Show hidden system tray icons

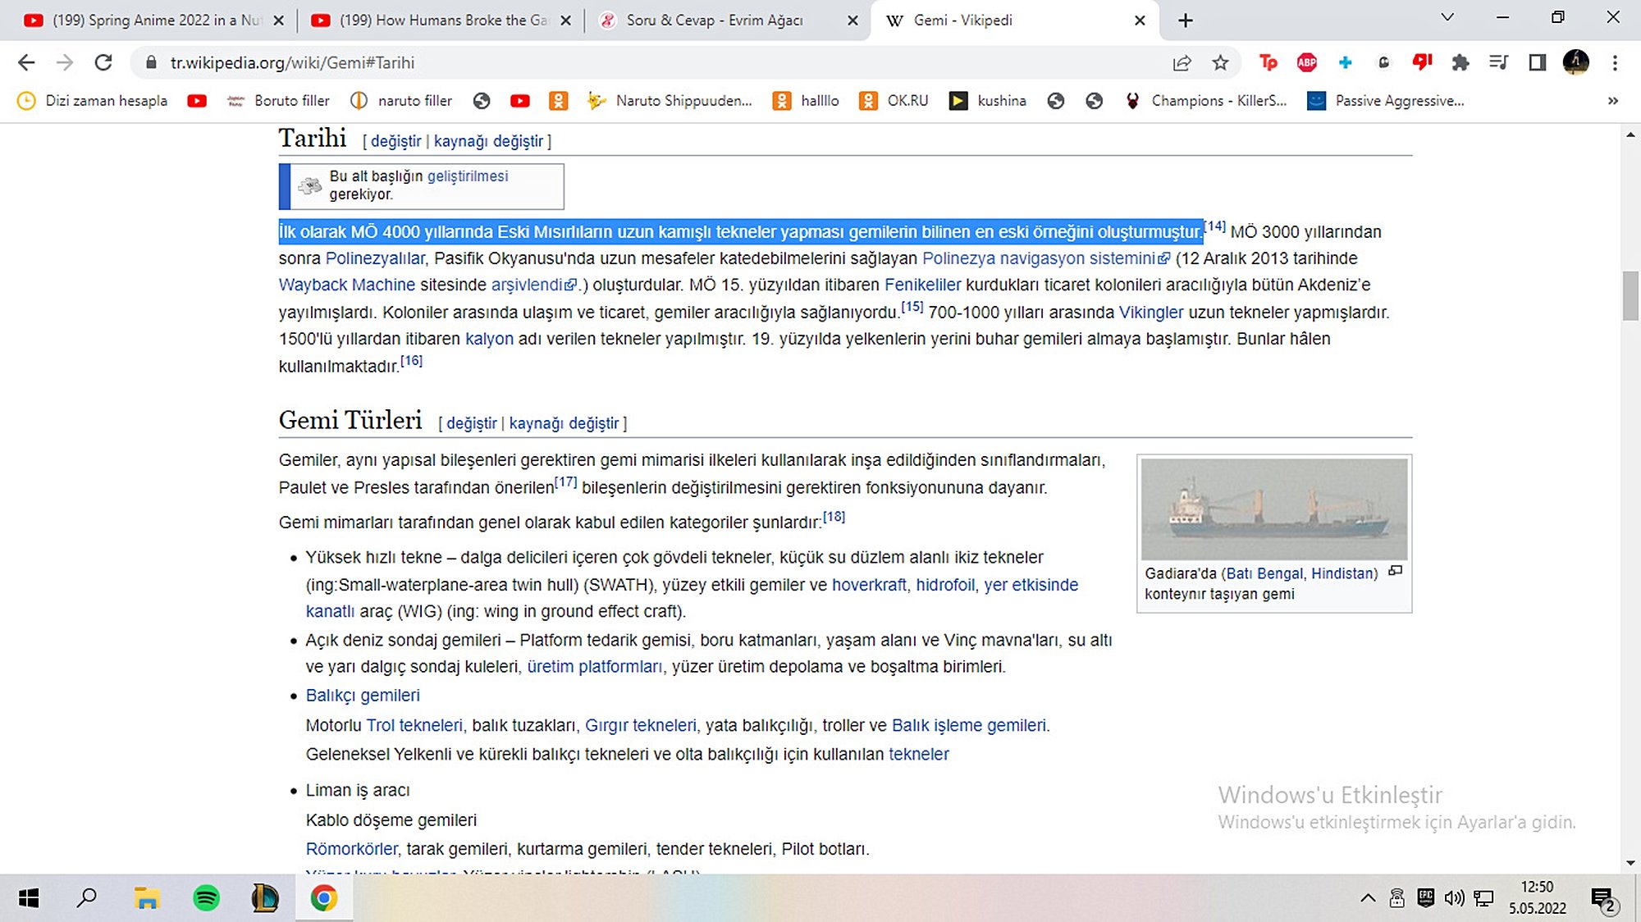[1368, 898]
